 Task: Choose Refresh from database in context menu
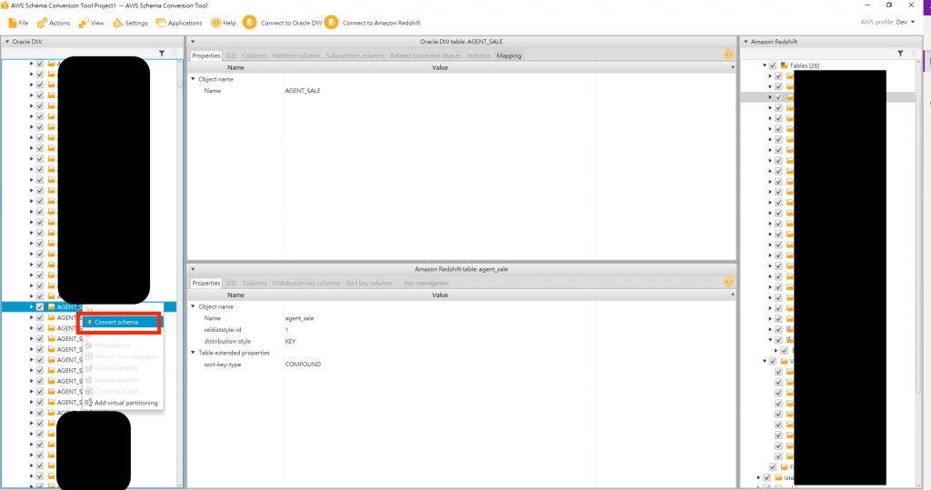(121, 356)
